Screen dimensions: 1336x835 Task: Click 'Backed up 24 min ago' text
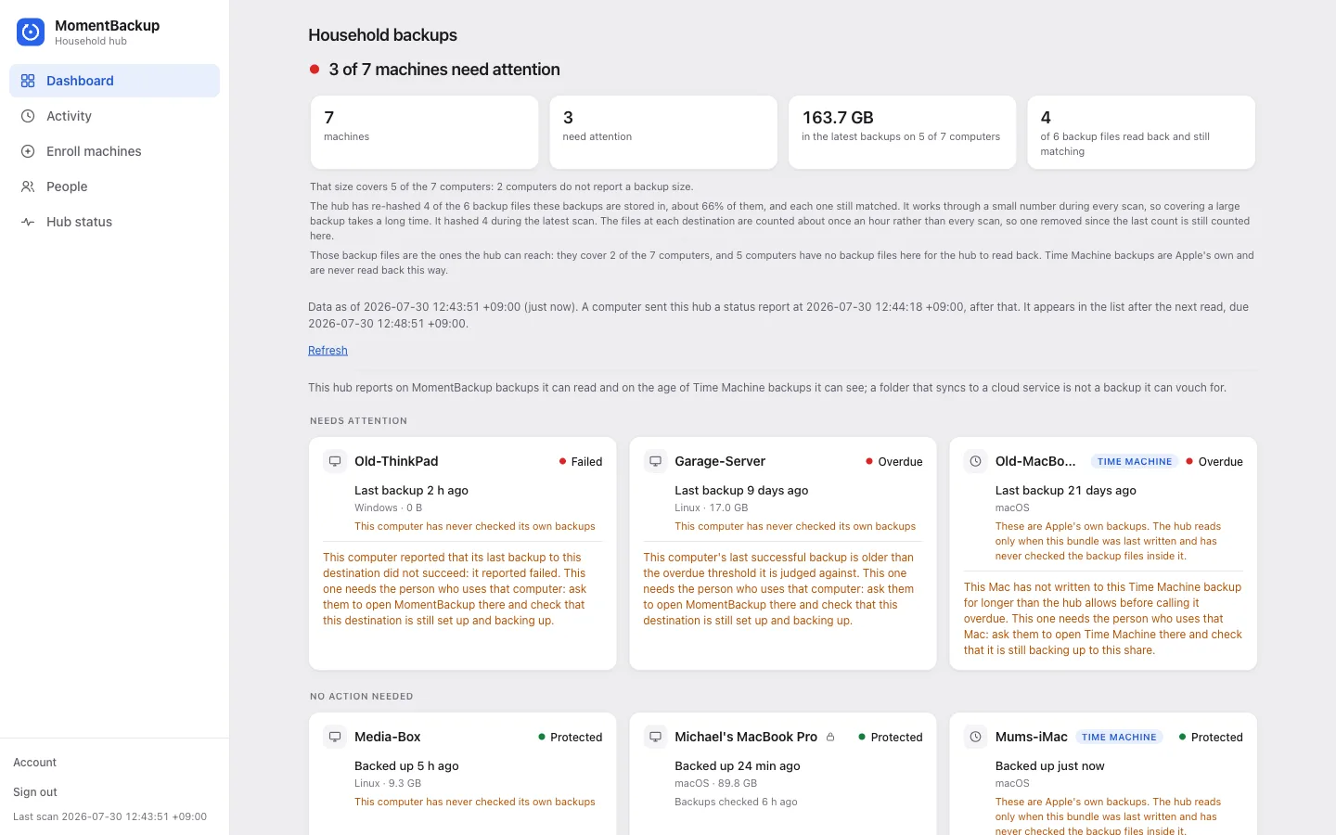point(737,765)
